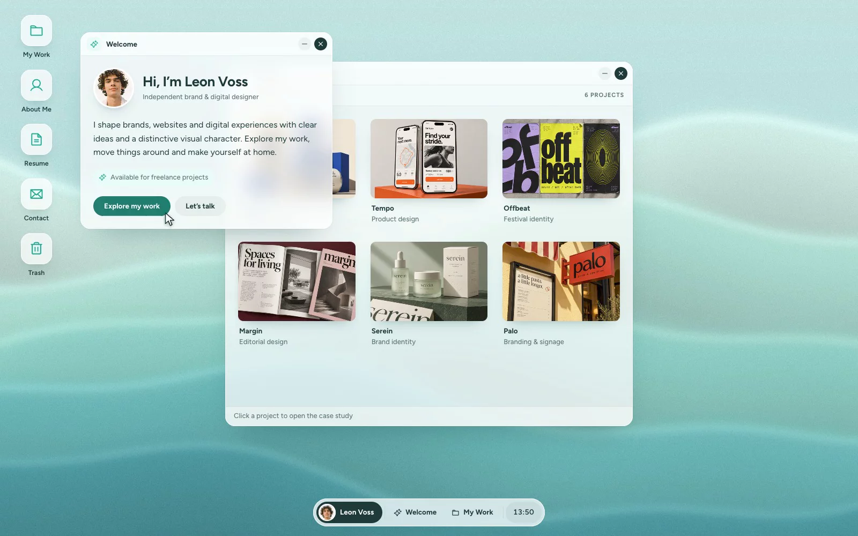This screenshot has height=536, width=858.
Task: Click the Editorial design subtitle
Action: 263,342
